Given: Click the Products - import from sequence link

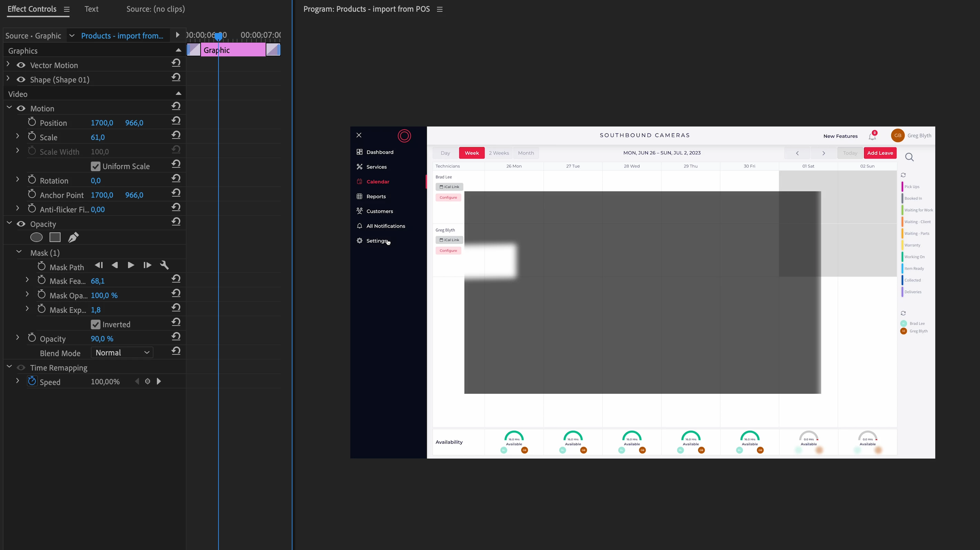Looking at the screenshot, I should (122, 36).
